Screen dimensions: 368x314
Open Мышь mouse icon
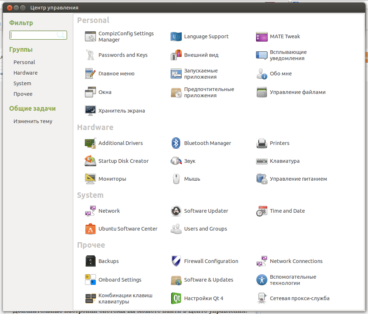point(176,179)
